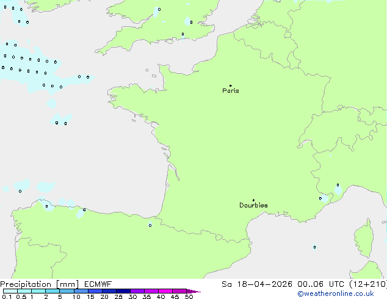The width and height of the screenshot is (387, 299).
Task: Click the 50 value on legend scale
Action: point(189,297)
